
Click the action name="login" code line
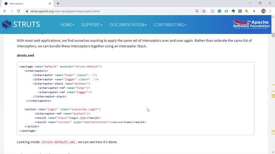(x=62, y=110)
